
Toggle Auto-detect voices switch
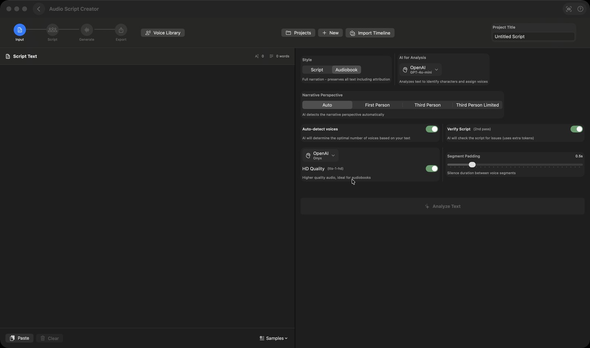pos(432,129)
